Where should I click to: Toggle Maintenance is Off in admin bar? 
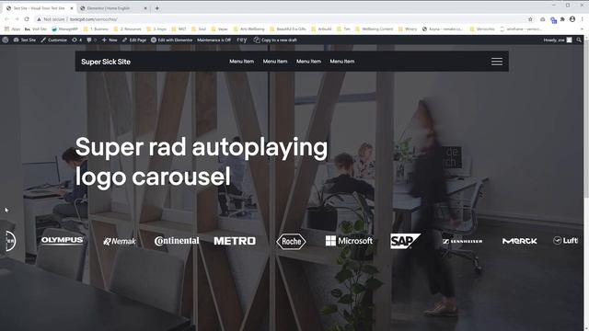(214, 40)
